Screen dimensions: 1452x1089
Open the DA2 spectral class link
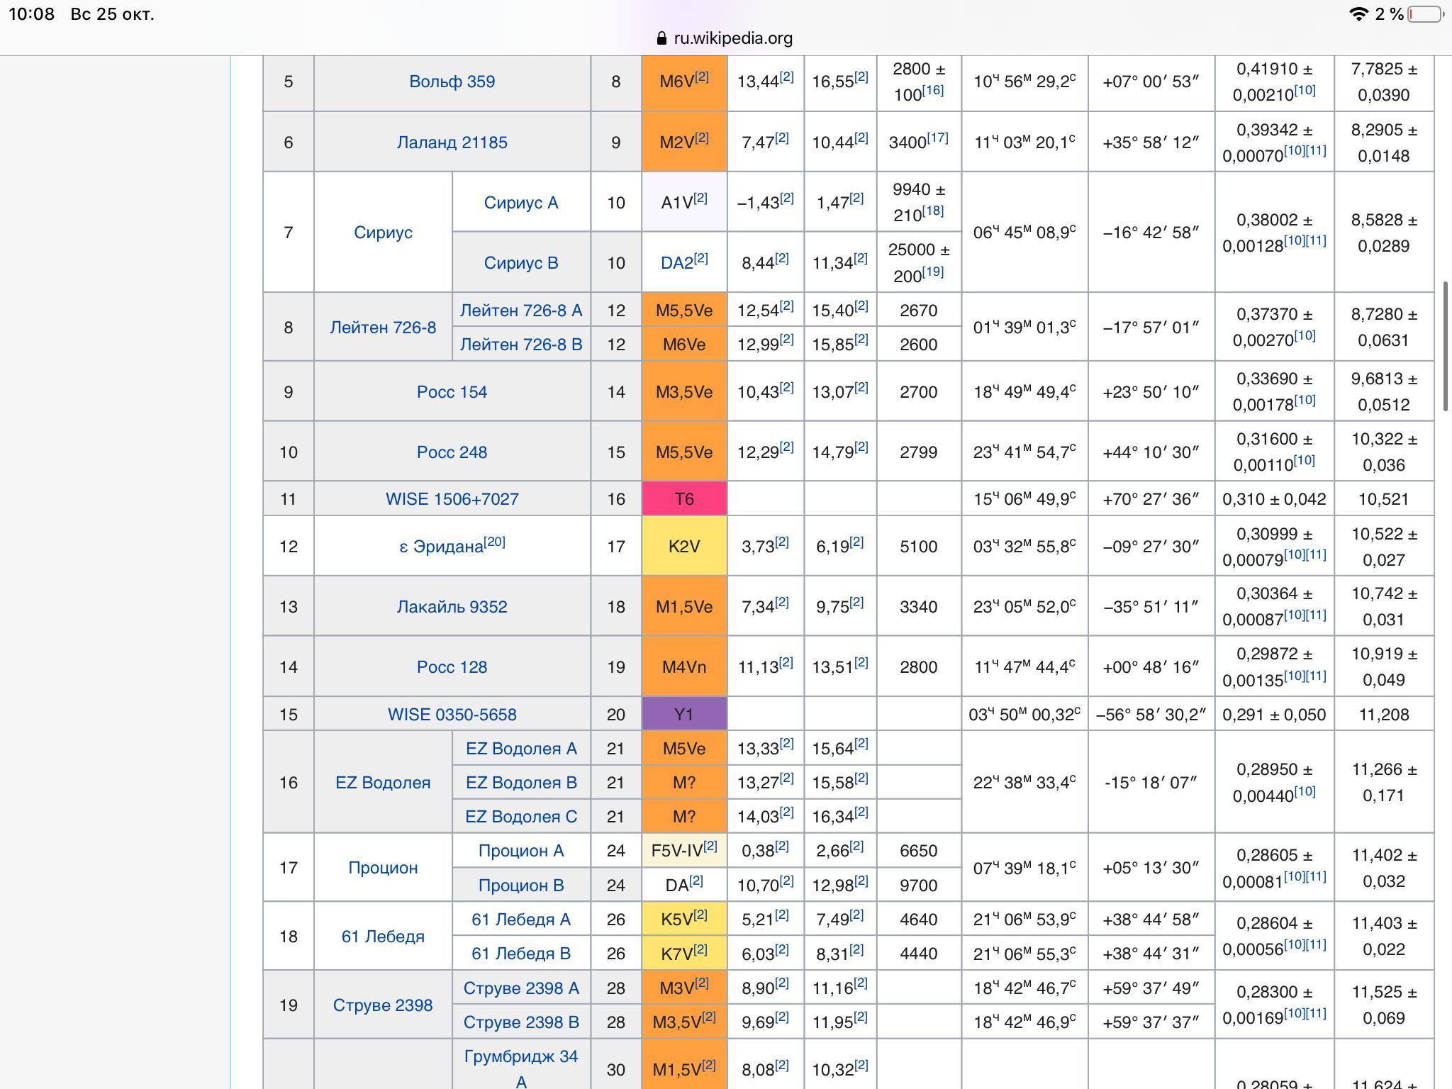(676, 263)
